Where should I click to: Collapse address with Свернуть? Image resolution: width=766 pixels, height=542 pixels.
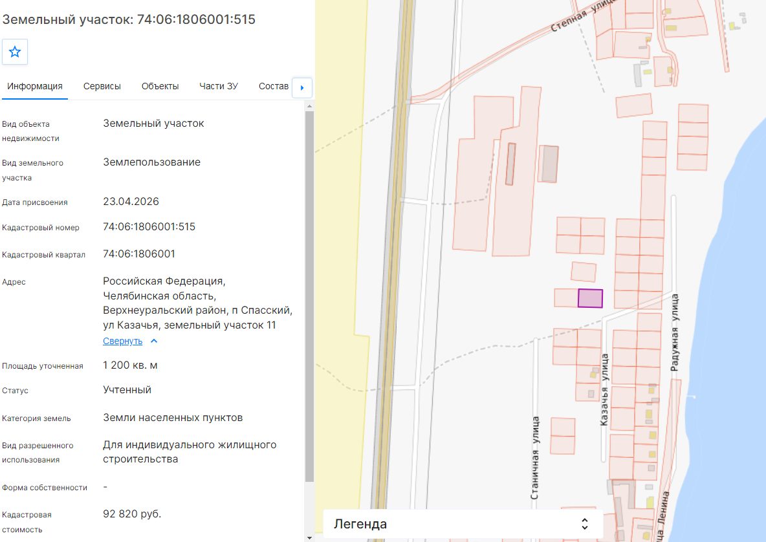click(123, 341)
